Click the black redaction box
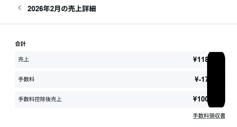237x127 pixels. click(216, 79)
